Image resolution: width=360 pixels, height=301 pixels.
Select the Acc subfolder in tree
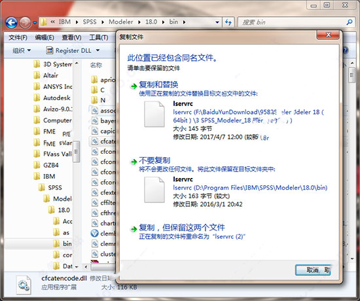point(63,221)
